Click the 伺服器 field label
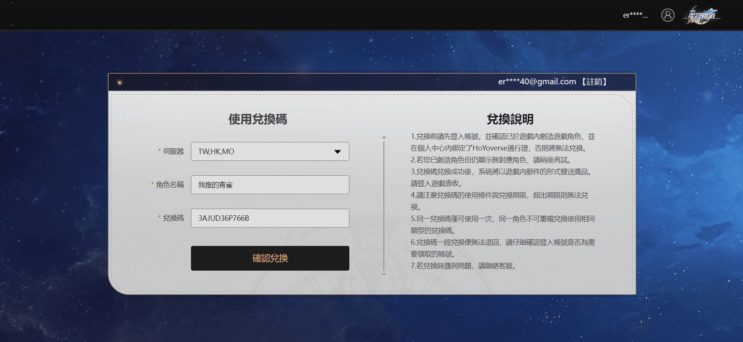This screenshot has height=342, width=743. point(173,151)
